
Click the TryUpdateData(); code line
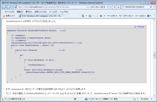coord(37,65)
